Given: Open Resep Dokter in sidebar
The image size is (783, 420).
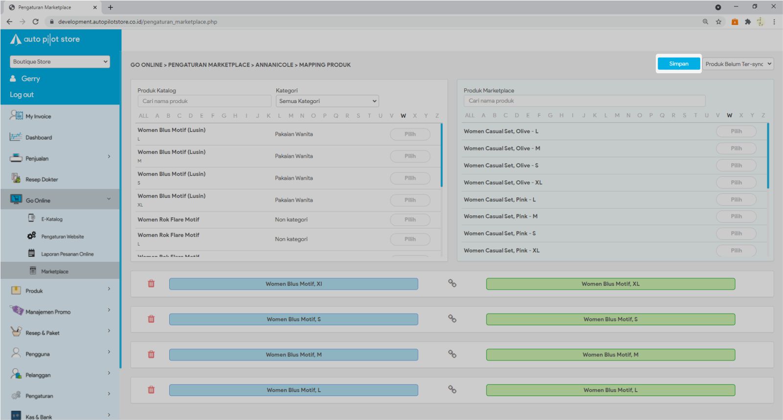Looking at the screenshot, I should click(42, 180).
